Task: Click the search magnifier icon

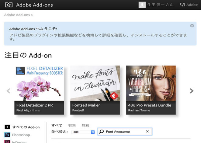Action: 102,131
